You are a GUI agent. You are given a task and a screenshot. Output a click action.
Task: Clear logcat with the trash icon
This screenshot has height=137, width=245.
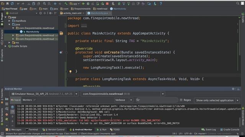click(13, 107)
